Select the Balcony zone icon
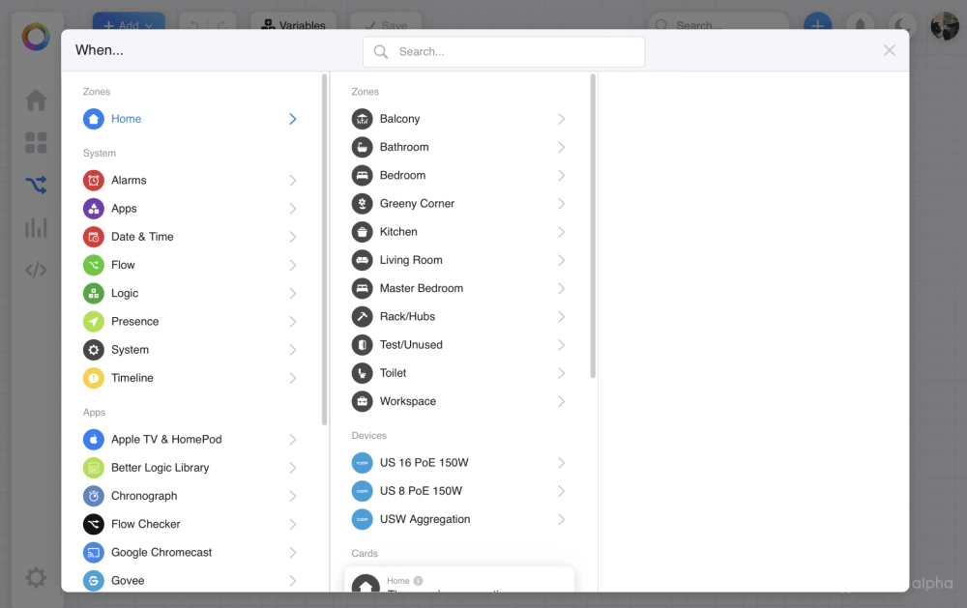The width and height of the screenshot is (967, 608). pyautogui.click(x=363, y=119)
